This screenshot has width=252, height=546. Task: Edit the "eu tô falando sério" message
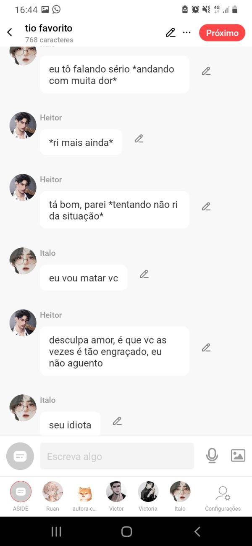point(206,71)
